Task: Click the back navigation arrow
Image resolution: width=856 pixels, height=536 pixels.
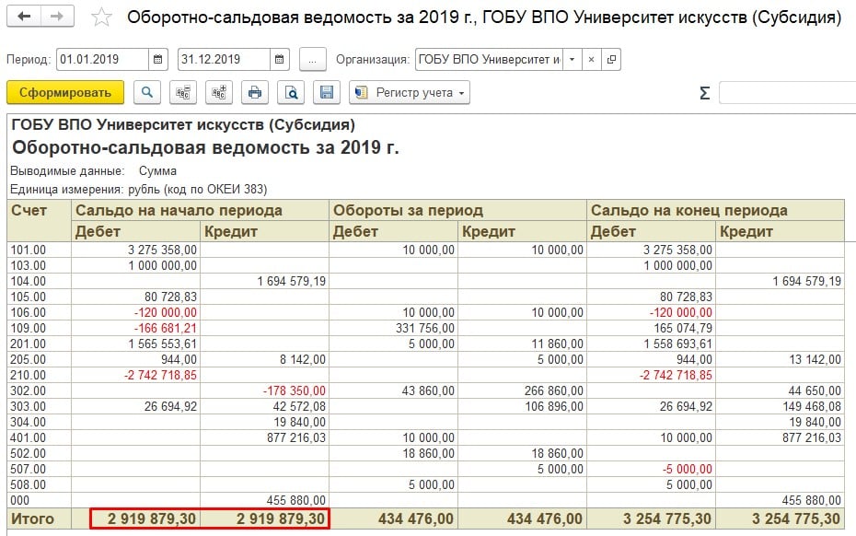Action: pos(25,17)
